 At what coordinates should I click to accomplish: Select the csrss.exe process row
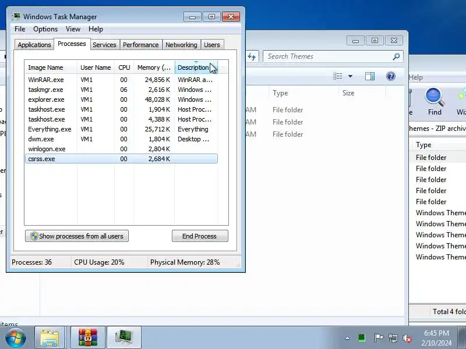pos(122,159)
